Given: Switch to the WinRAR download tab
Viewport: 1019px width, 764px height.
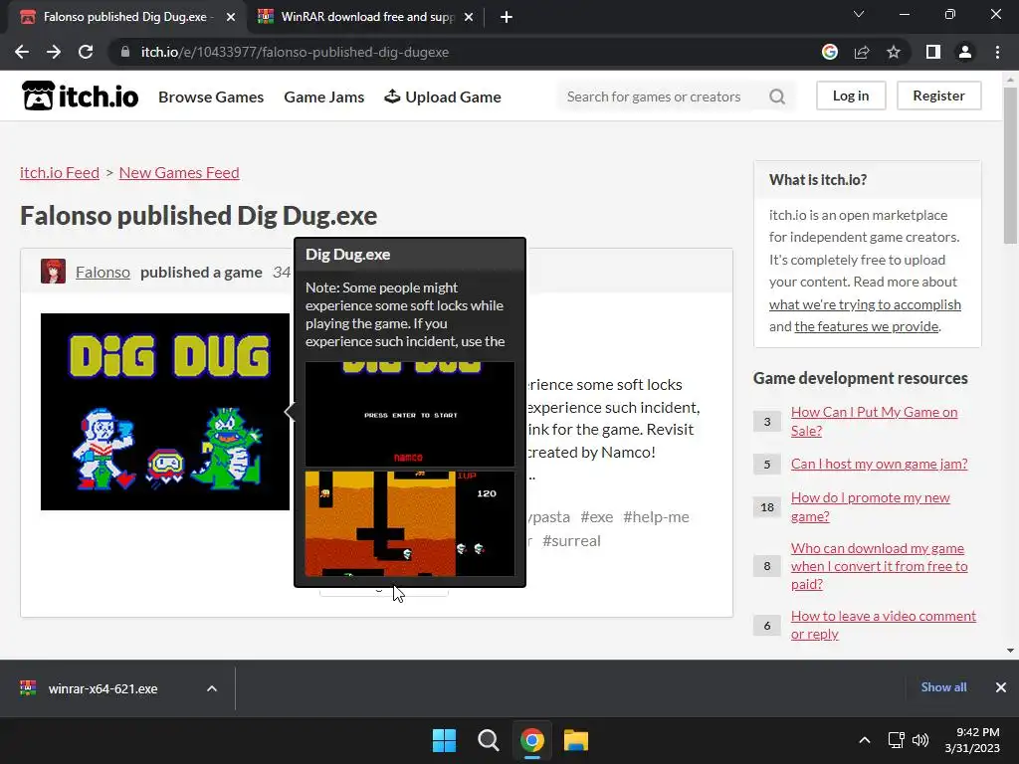Looking at the screenshot, I should [366, 17].
